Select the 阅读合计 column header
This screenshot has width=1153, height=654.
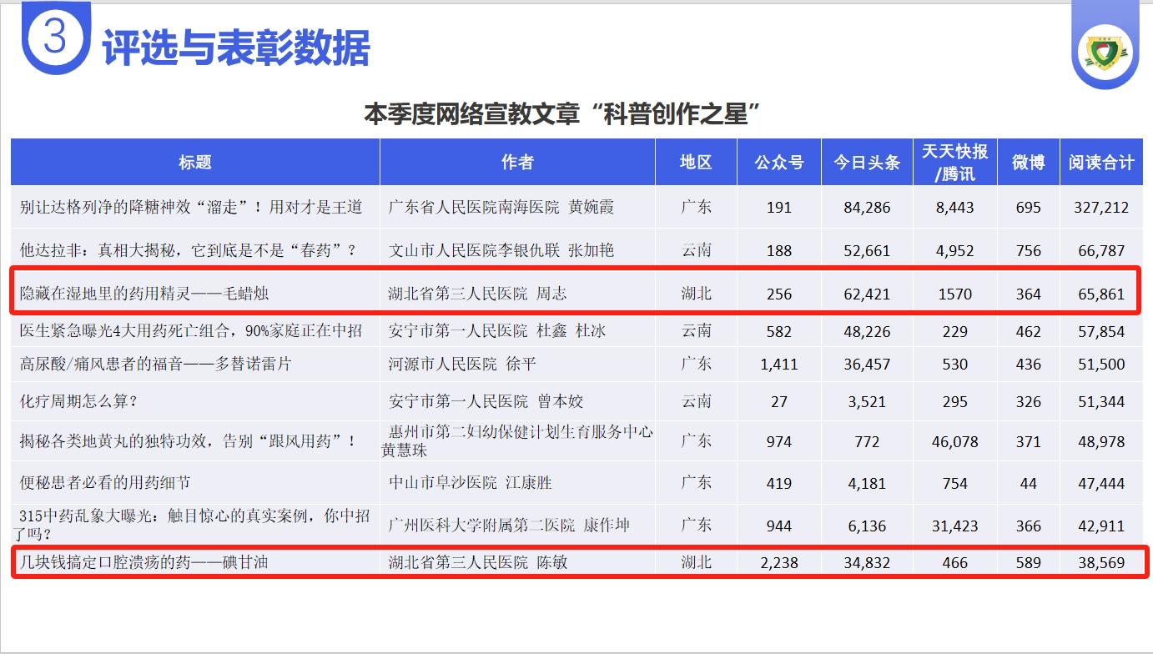click(1101, 162)
